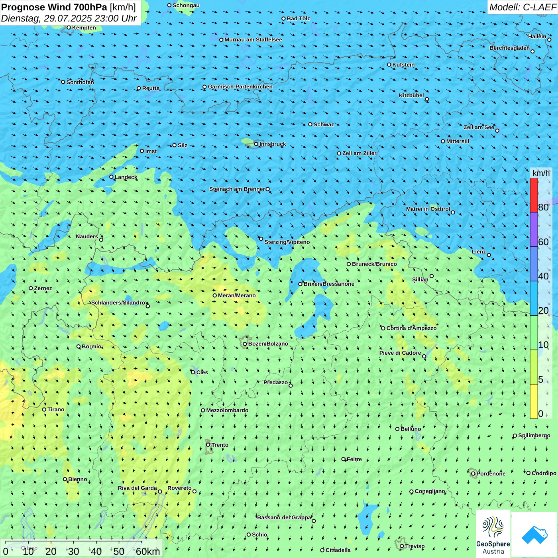Click the yellow 0 km/h legend color
Viewport: 558px width, 558px height.
(x=534, y=401)
